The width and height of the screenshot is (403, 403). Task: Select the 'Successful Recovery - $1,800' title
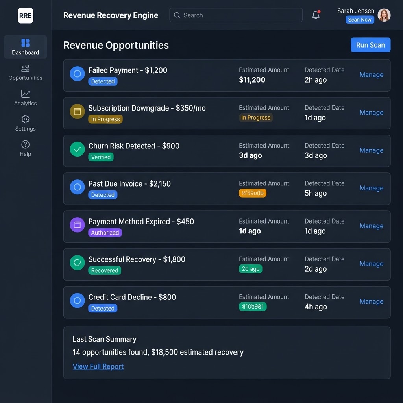point(137,259)
